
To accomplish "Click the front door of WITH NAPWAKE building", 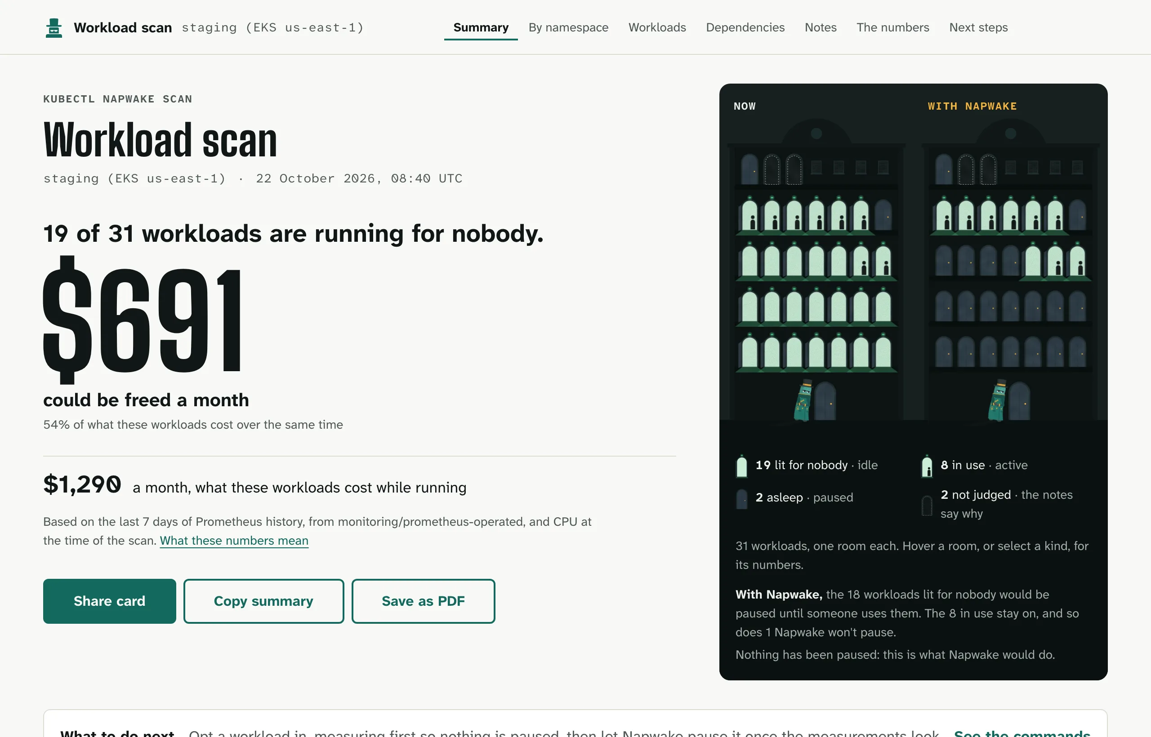I will [1019, 401].
